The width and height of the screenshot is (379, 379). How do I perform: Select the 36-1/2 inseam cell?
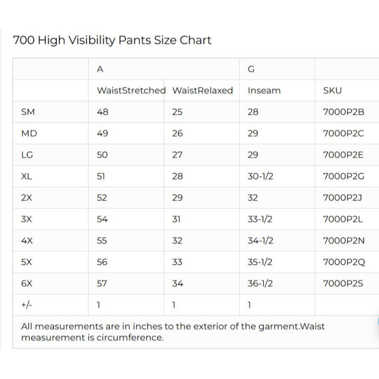click(260, 283)
